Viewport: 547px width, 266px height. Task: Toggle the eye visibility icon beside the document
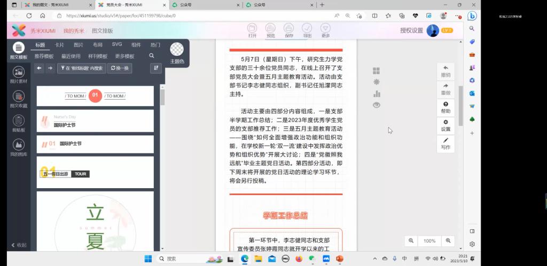click(x=376, y=105)
